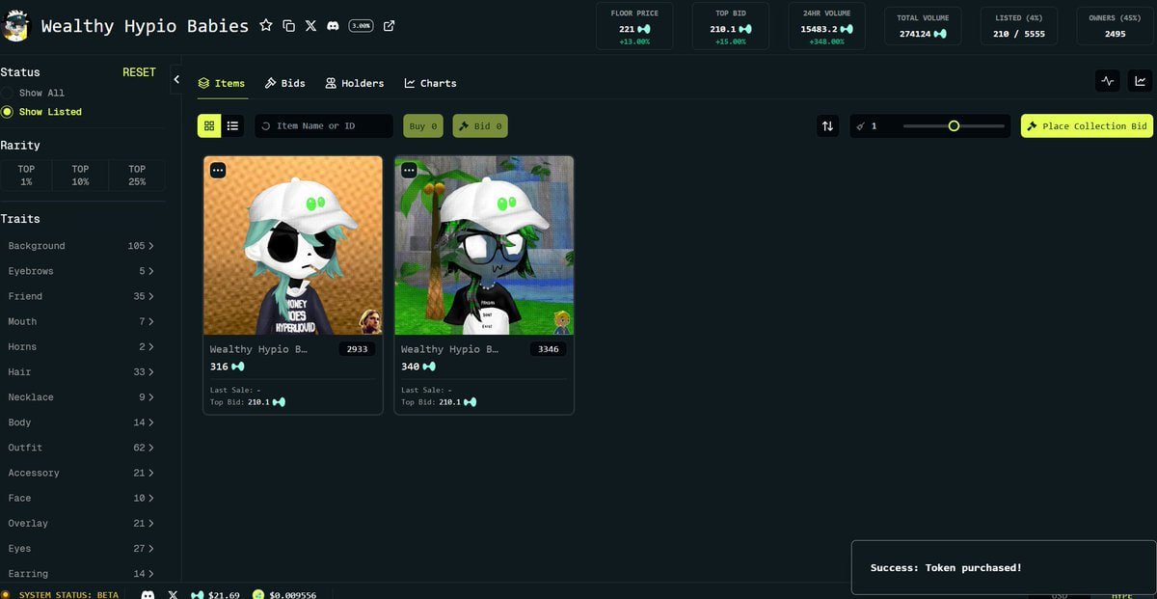Click the 3.00% royalty badge

362,26
